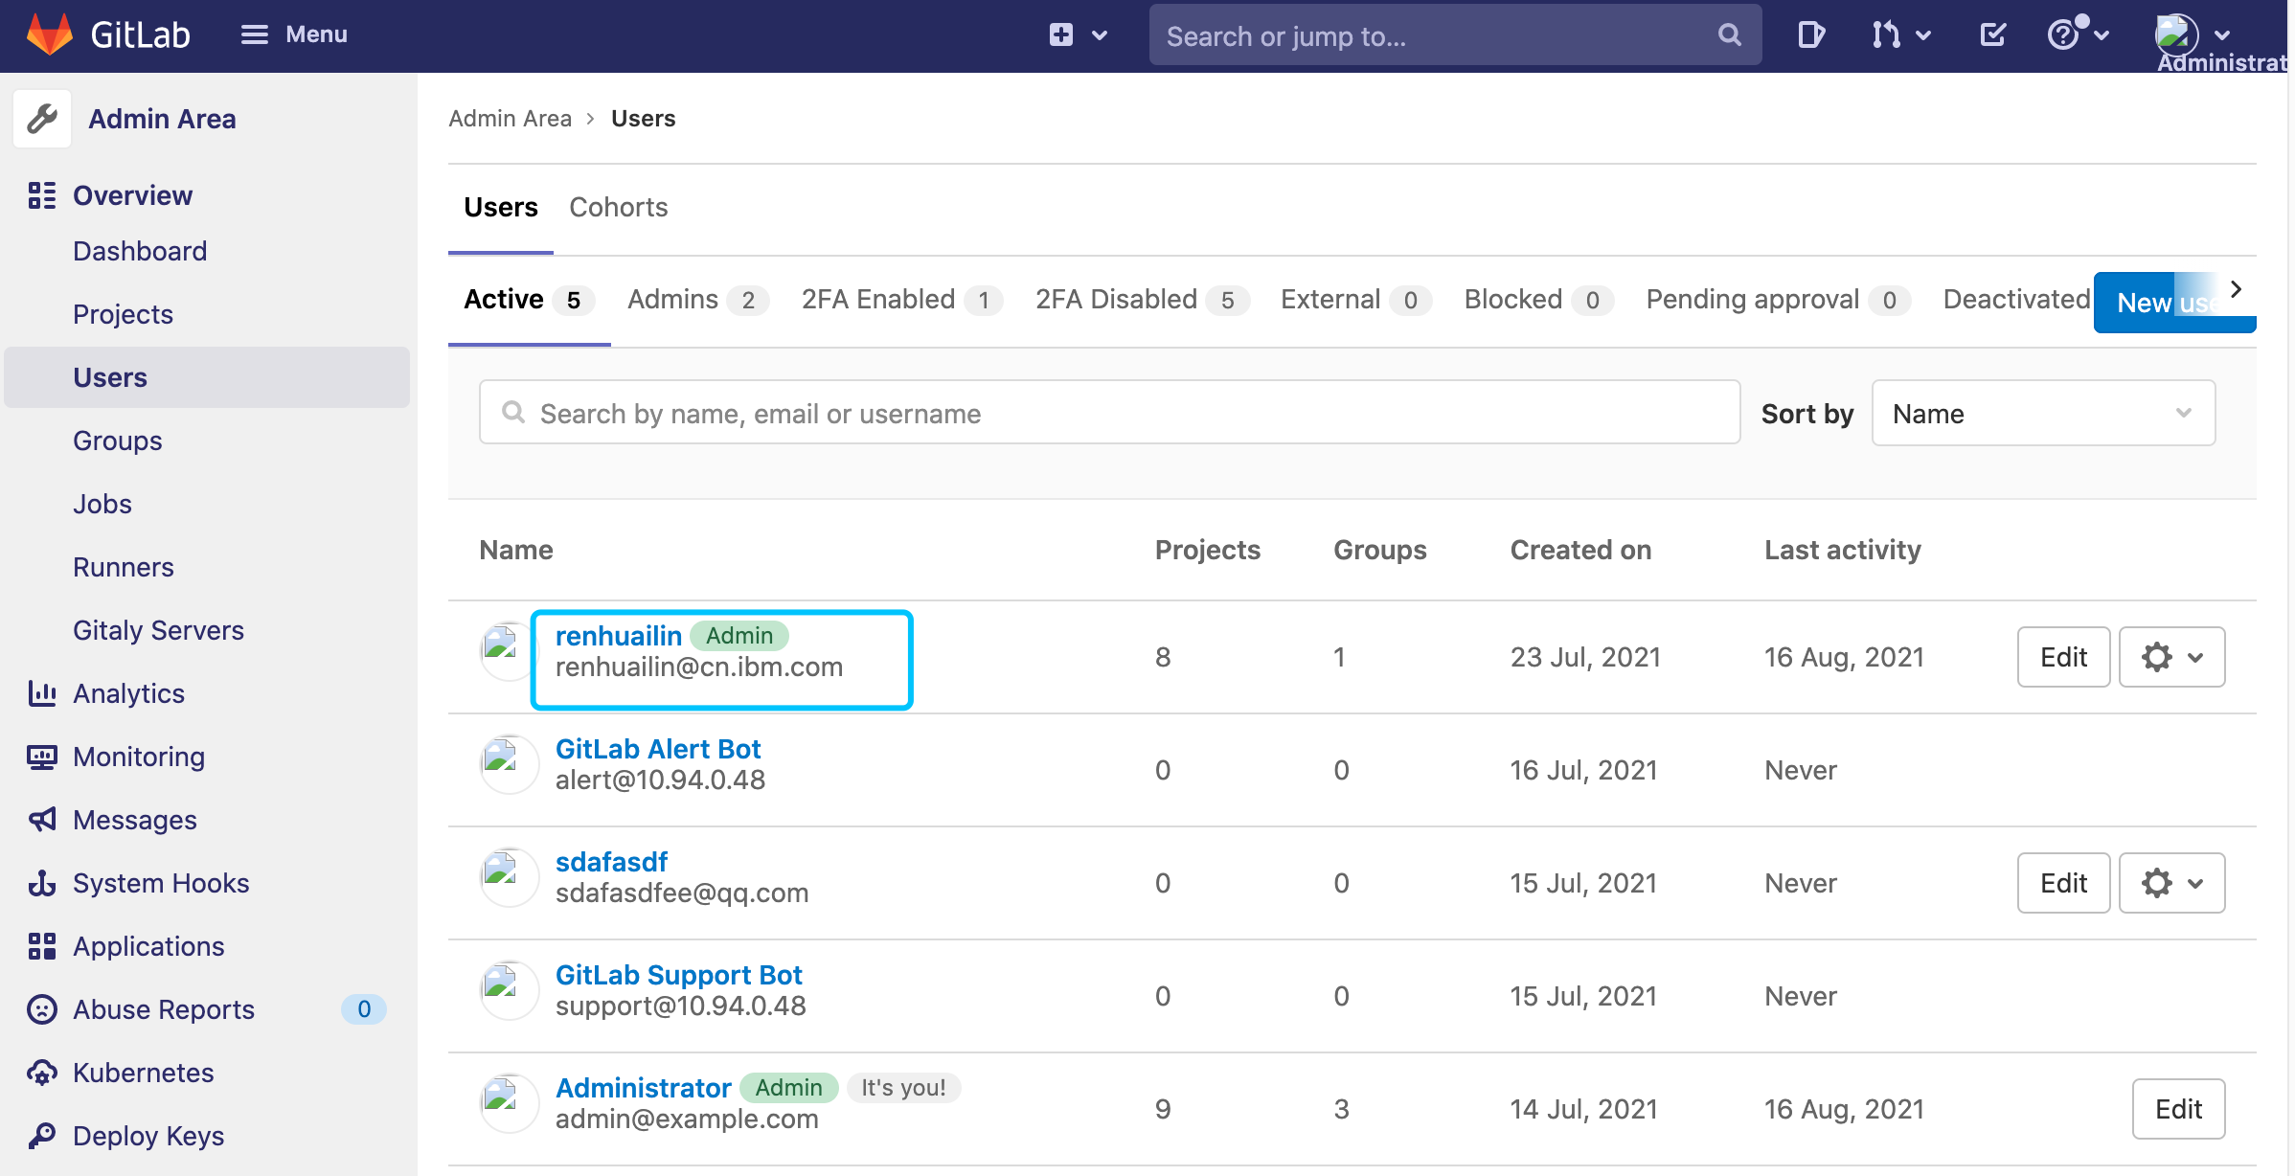
Task: Expand the chevron beside the plus icon
Action: point(1100,35)
